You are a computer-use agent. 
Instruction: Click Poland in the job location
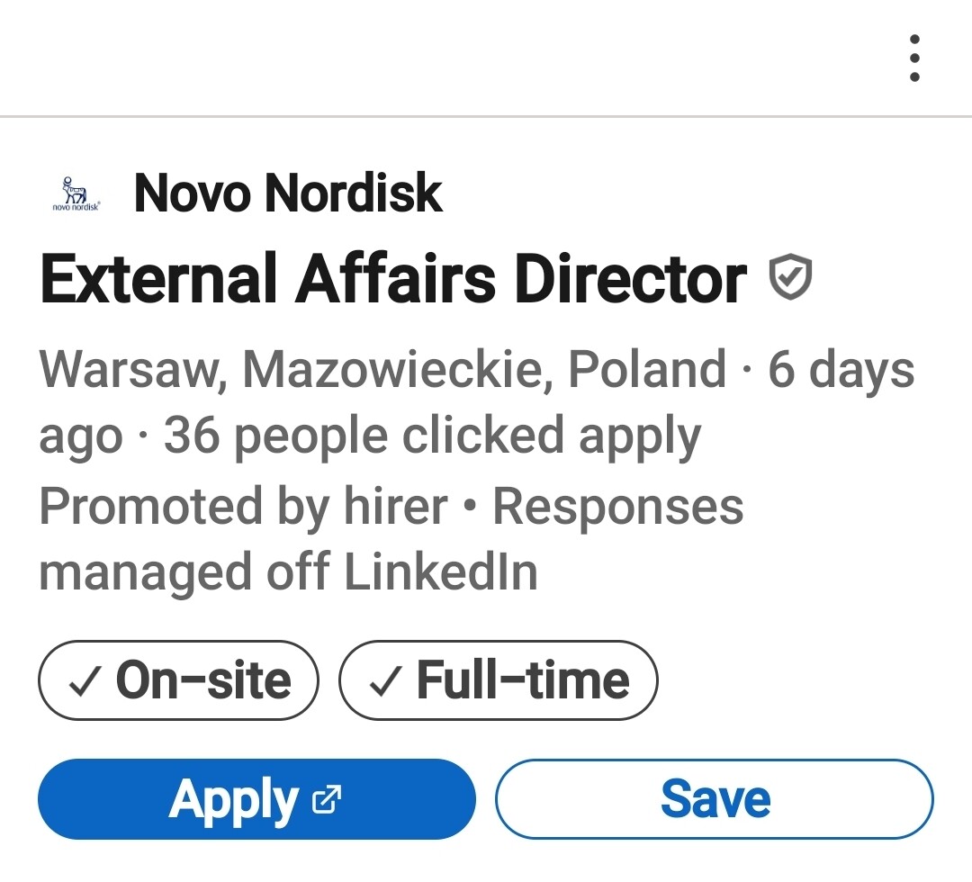click(647, 369)
